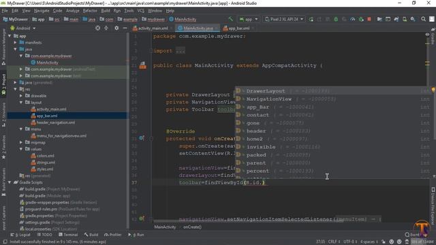Click Collapse All icon in Project panel

click(106, 28)
